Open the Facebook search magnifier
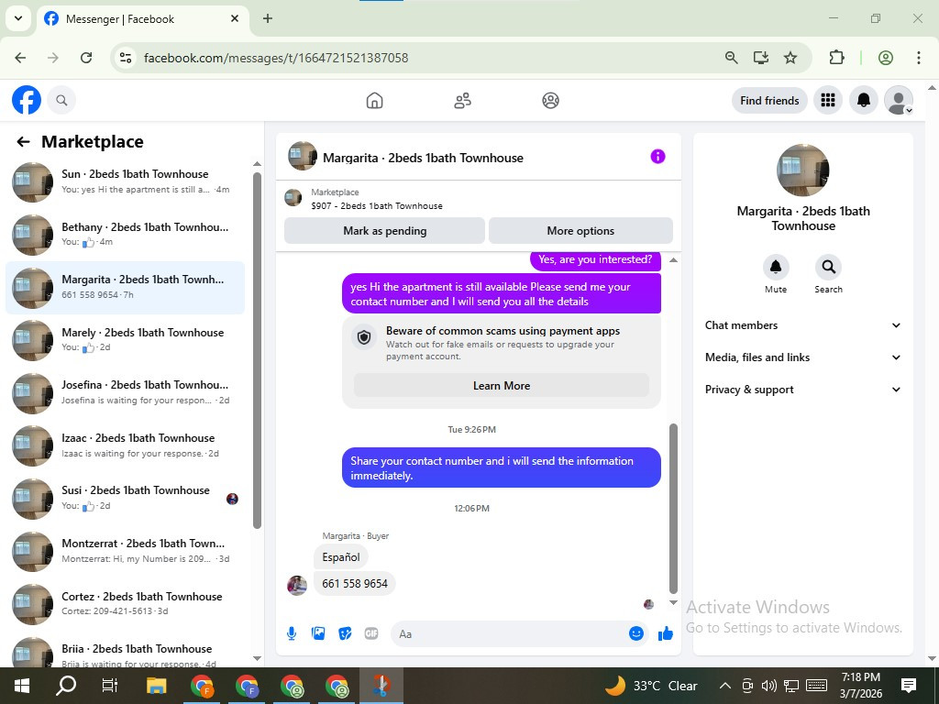 [x=61, y=100]
